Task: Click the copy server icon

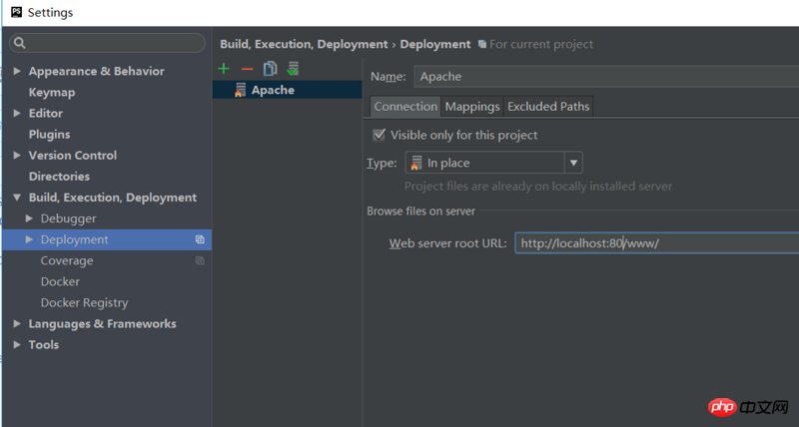Action: (x=270, y=69)
